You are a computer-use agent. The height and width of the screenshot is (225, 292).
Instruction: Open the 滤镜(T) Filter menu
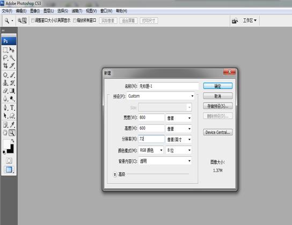pyautogui.click(x=77, y=11)
